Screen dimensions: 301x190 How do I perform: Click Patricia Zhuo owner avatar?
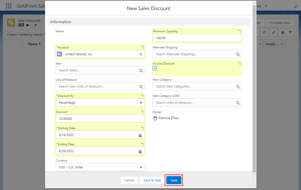(155, 118)
